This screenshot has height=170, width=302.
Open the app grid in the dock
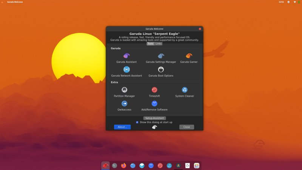click(x=196, y=165)
